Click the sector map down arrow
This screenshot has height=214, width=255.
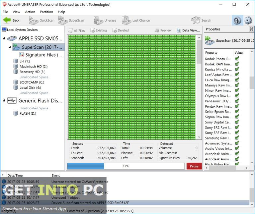pyautogui.click(x=199, y=137)
